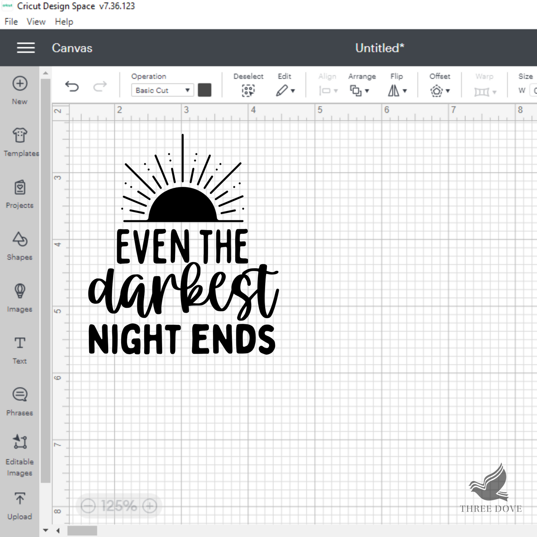Viewport: 537px width, 537px height.
Task: Click the New project icon
Action: 20,84
